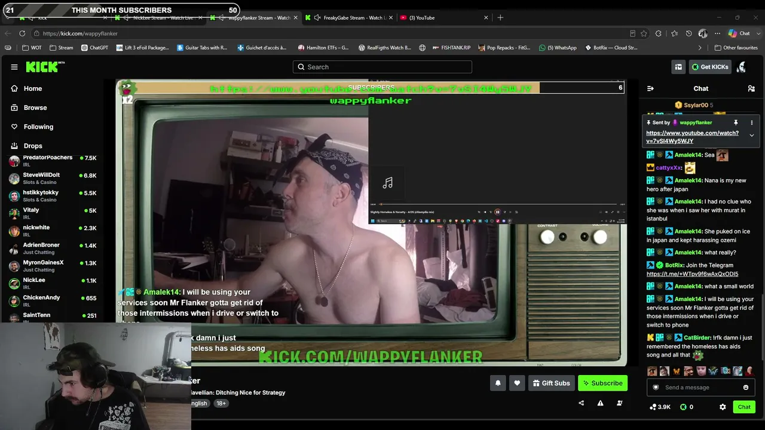Image resolution: width=765 pixels, height=430 pixels.
Task: Click Get KICKs button
Action: (x=710, y=67)
